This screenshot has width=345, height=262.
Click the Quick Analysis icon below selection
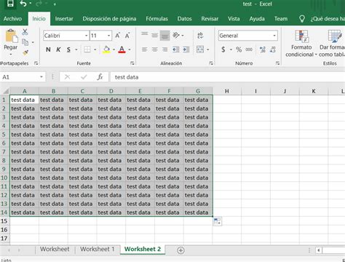click(217, 221)
